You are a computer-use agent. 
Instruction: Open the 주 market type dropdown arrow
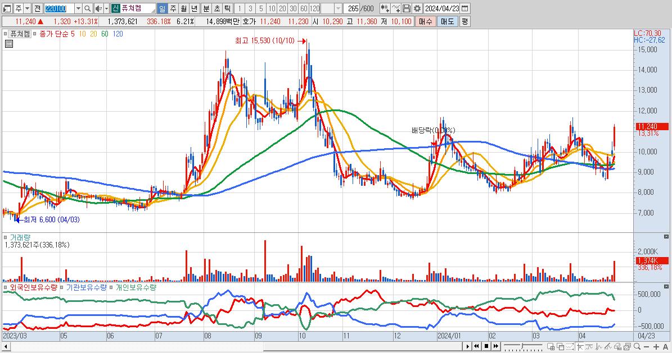(28, 8)
